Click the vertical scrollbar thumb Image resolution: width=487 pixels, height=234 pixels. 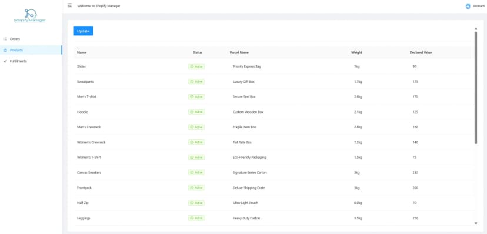pyautogui.click(x=476, y=88)
